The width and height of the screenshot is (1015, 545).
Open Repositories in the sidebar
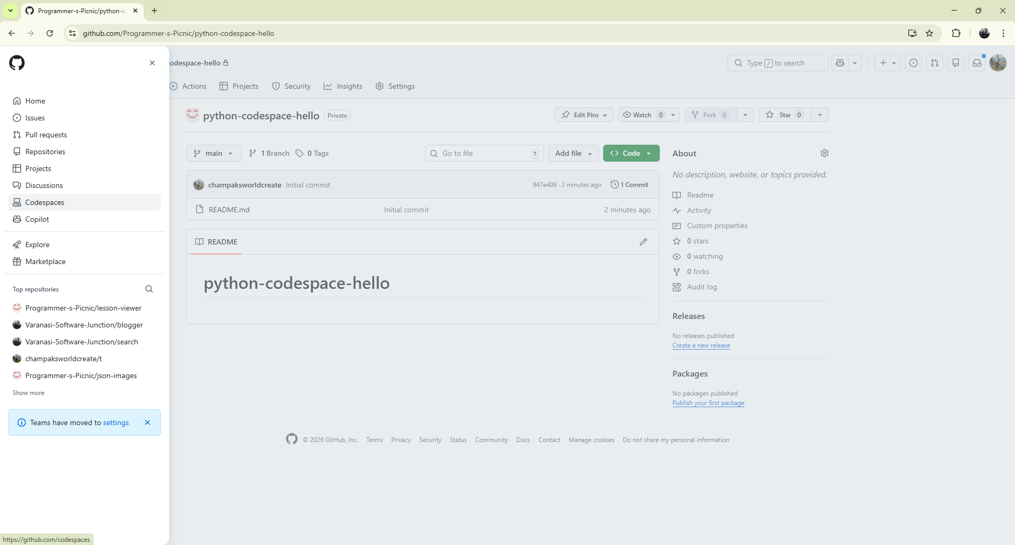click(x=85, y=152)
